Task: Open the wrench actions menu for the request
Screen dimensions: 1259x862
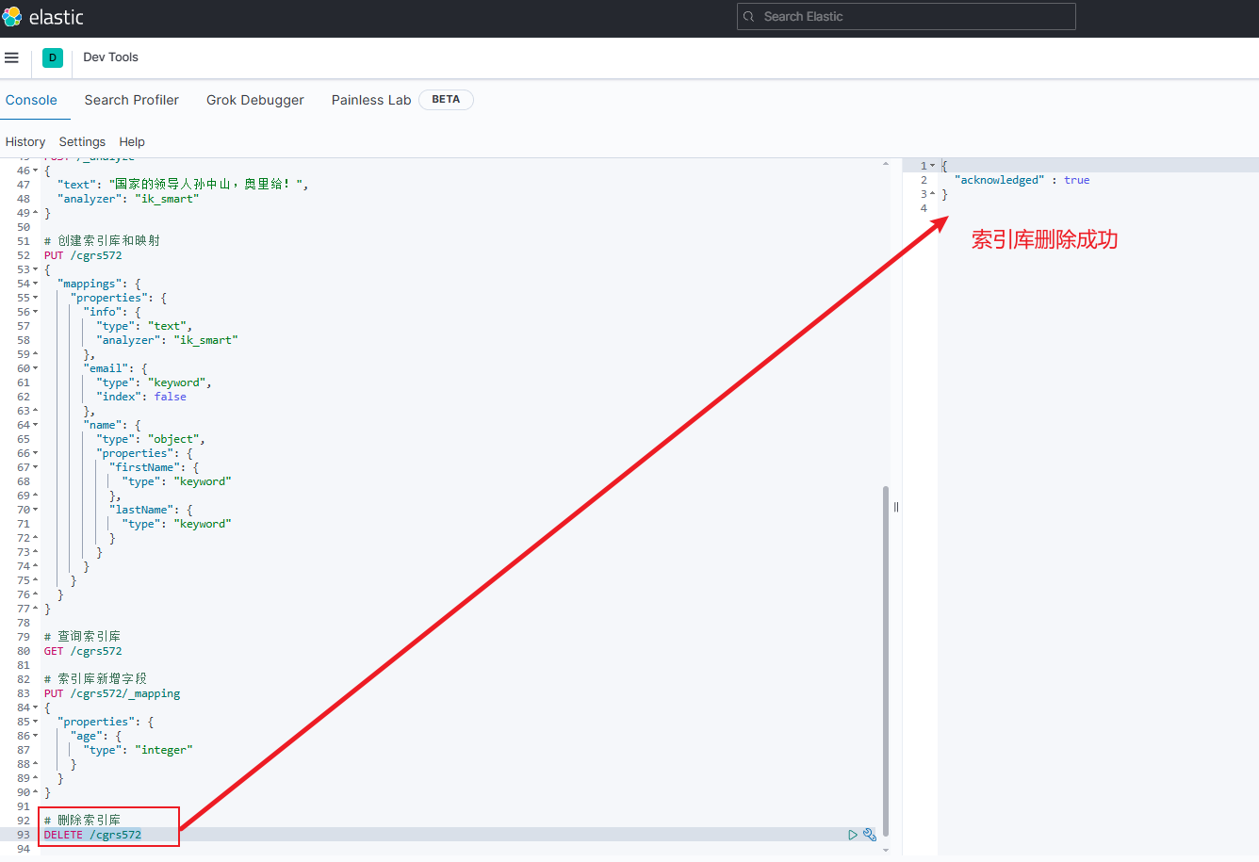Action: (x=870, y=835)
